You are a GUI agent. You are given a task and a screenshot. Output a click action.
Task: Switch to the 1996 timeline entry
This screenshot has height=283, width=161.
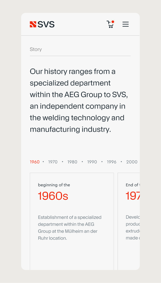click(x=112, y=162)
